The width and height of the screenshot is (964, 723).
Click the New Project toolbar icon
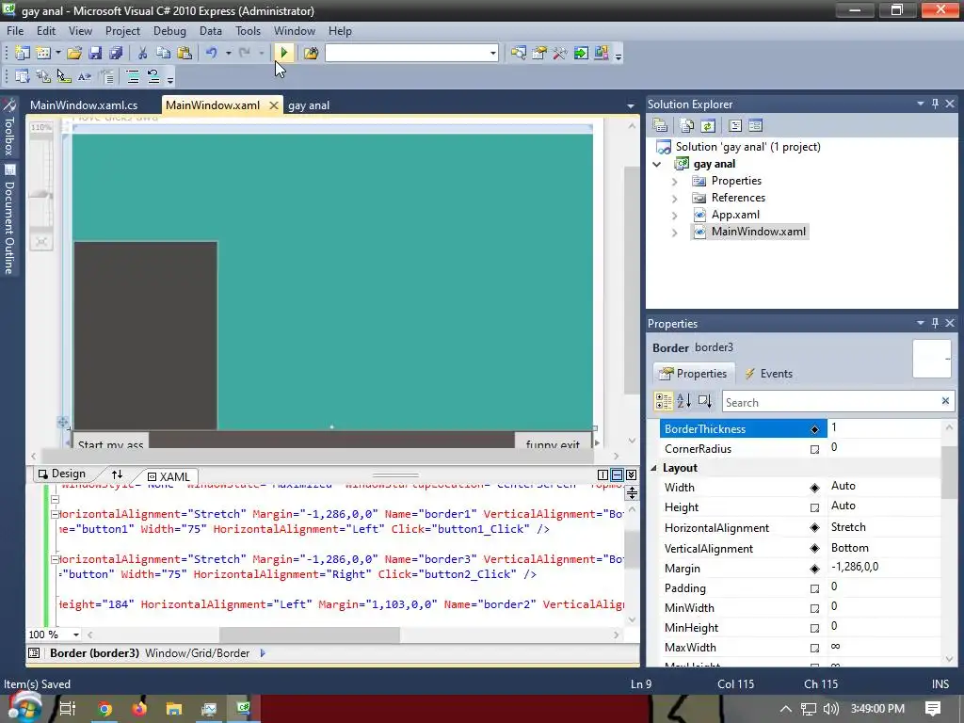[23, 53]
